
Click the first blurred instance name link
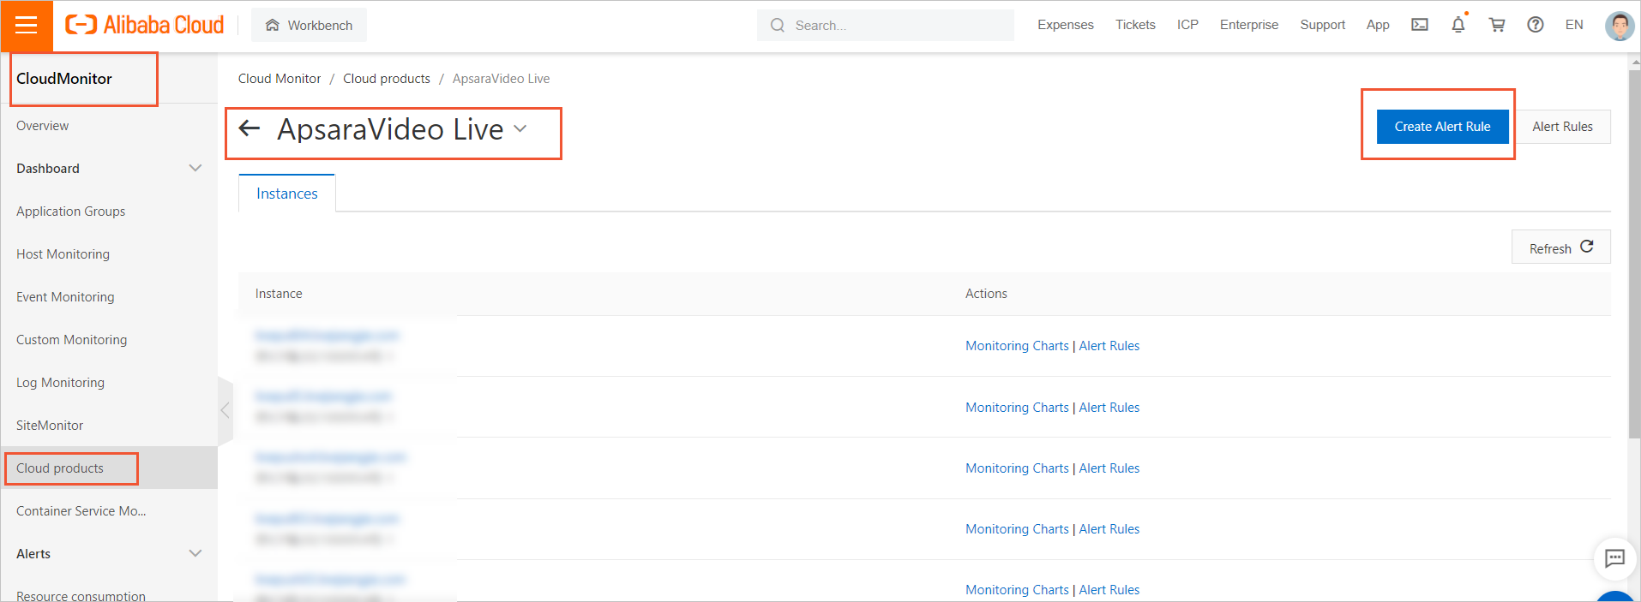pos(328,336)
